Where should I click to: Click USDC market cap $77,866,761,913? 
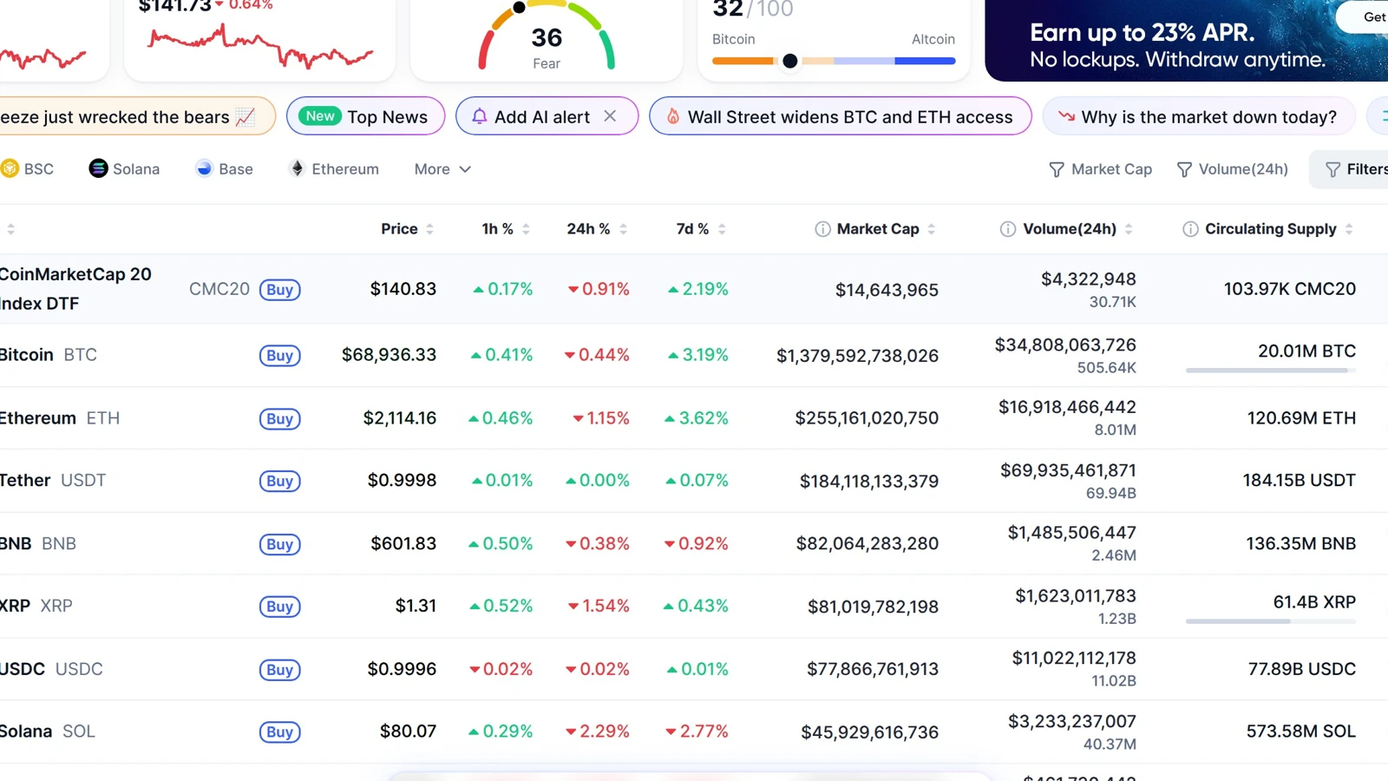pos(873,669)
